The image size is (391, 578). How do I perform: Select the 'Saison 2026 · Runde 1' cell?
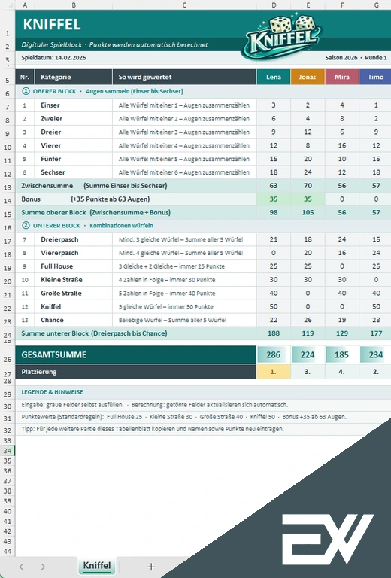[356, 57]
